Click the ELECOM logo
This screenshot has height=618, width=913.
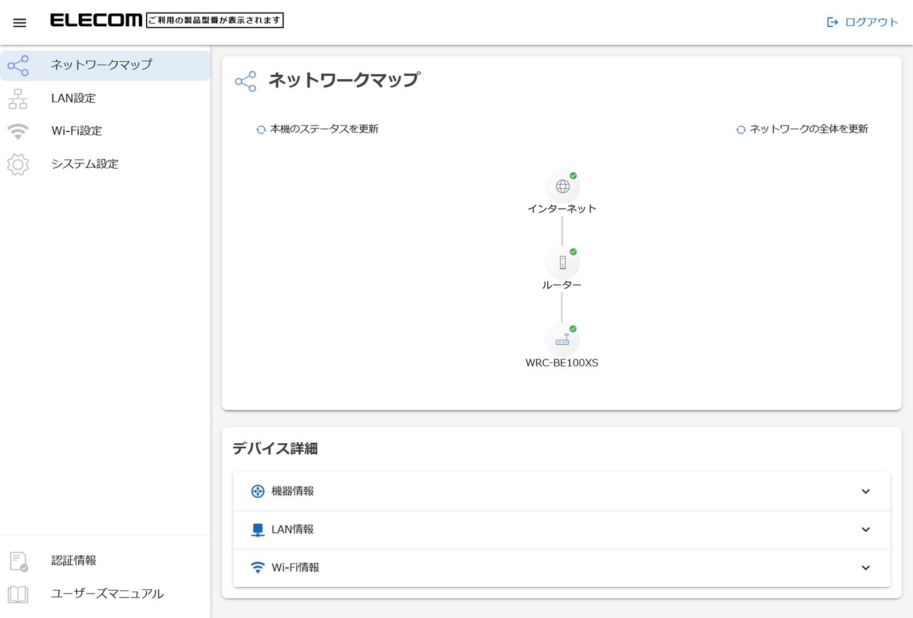96,21
